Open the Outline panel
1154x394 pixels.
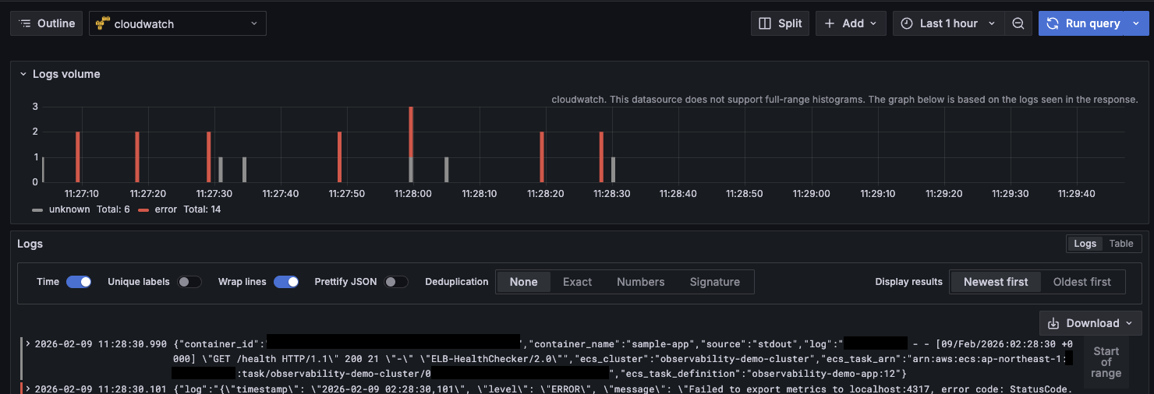pyautogui.click(x=48, y=23)
